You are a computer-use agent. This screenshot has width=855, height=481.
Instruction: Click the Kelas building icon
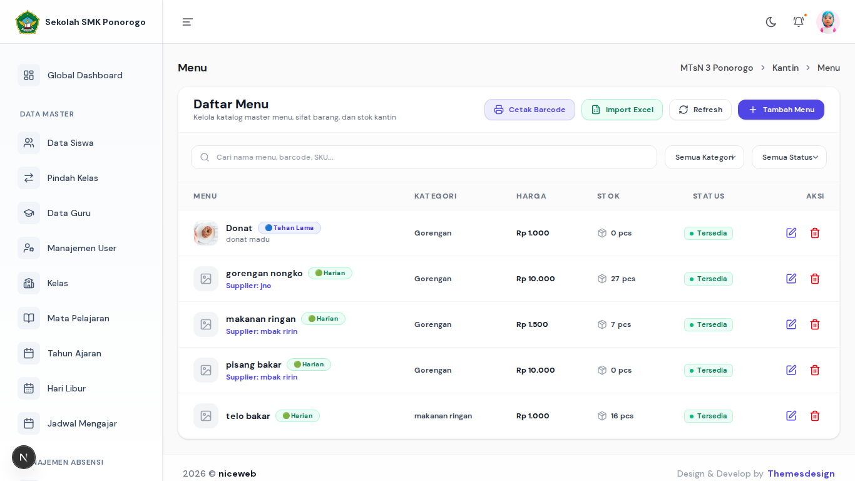(29, 283)
